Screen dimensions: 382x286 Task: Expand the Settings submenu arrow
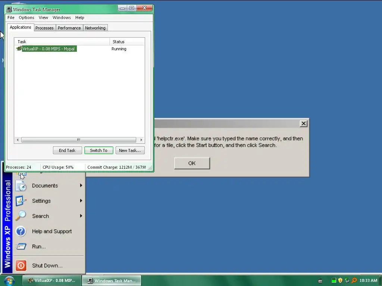[x=81, y=201]
